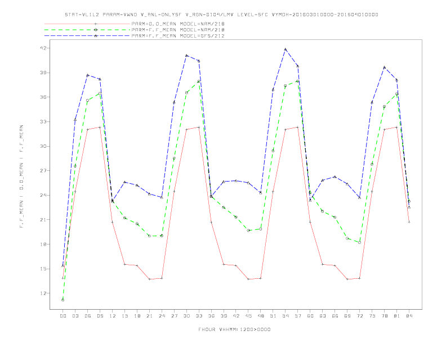The height and width of the screenshot is (344, 446).
Task: Click y-axis tick label 18
Action: [x=43, y=245]
